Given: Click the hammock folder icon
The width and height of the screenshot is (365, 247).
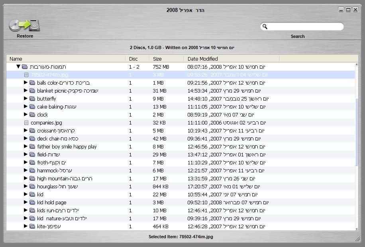Looking at the screenshot, I should 32,170.
